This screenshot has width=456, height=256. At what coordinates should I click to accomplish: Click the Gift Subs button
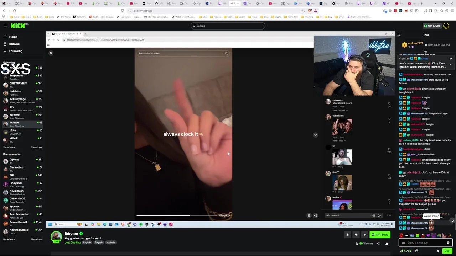click(380, 235)
